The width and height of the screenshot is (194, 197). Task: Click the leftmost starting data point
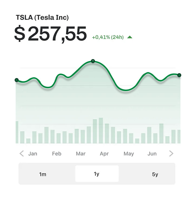(x=17, y=80)
